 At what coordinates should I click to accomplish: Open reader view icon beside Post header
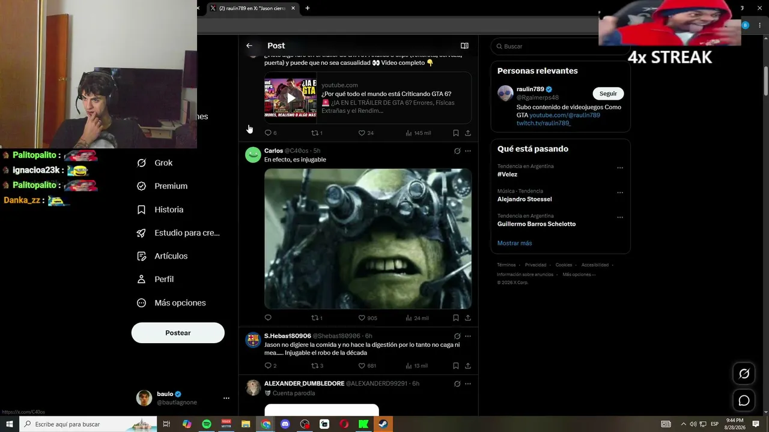click(x=464, y=46)
